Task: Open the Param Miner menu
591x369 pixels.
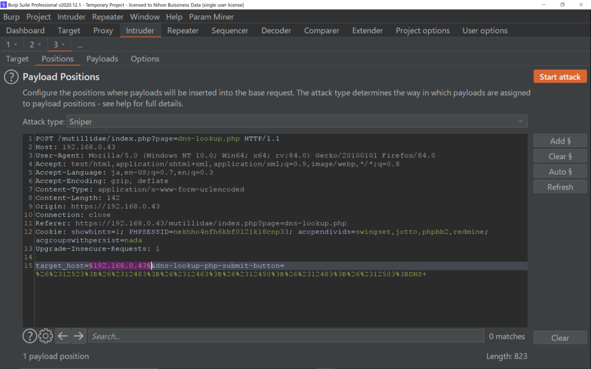Action: click(210, 17)
